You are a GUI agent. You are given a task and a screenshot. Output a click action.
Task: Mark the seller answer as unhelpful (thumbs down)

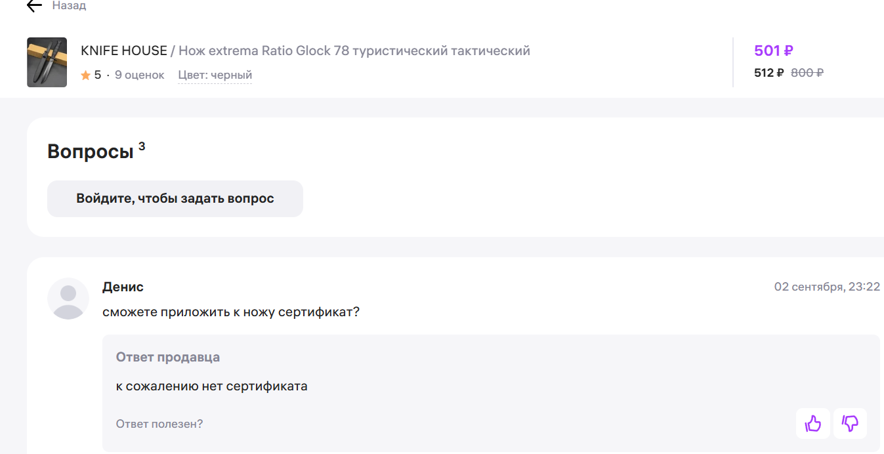pos(850,423)
